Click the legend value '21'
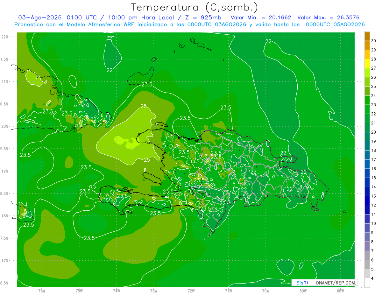 374,123
